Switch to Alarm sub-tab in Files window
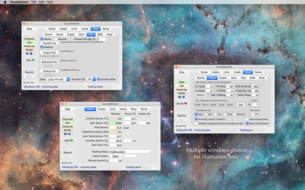 (x=82, y=35)
